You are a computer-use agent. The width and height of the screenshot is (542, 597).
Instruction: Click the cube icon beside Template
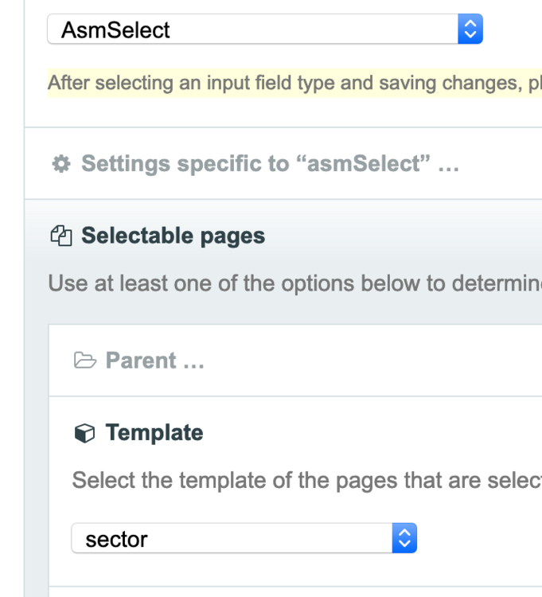84,433
